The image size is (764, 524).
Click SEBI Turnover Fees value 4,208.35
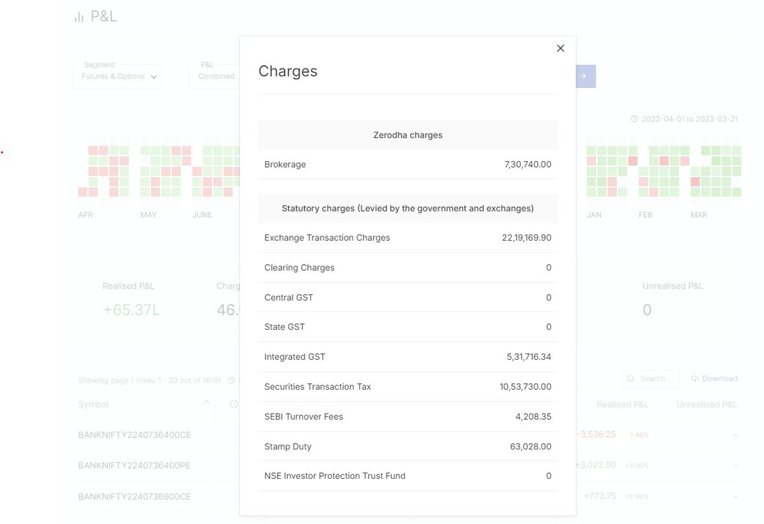pyautogui.click(x=534, y=416)
